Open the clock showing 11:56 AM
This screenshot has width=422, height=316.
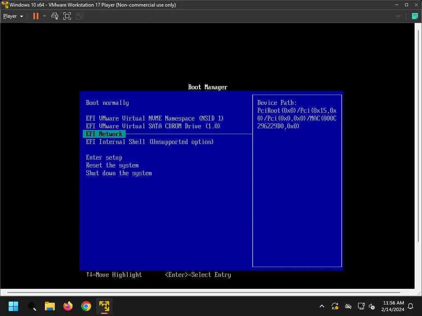click(x=393, y=306)
